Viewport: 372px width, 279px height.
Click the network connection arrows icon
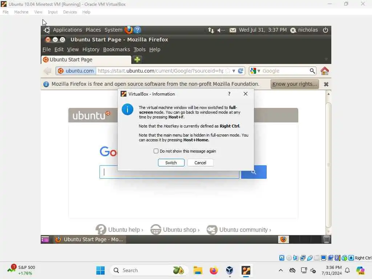point(211,30)
